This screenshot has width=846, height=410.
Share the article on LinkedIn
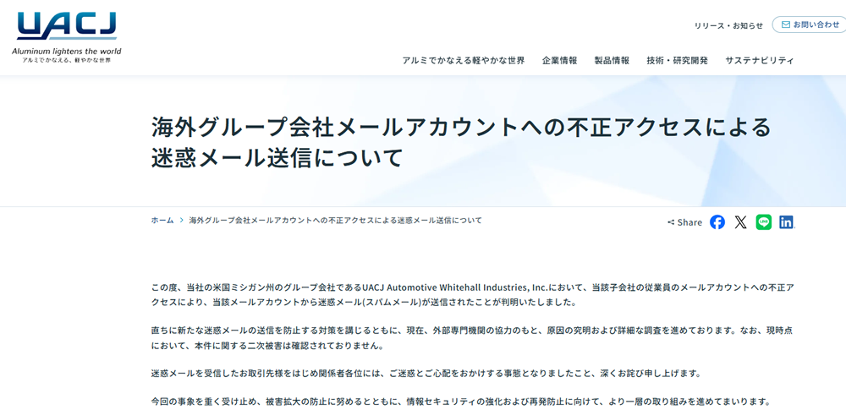point(787,222)
